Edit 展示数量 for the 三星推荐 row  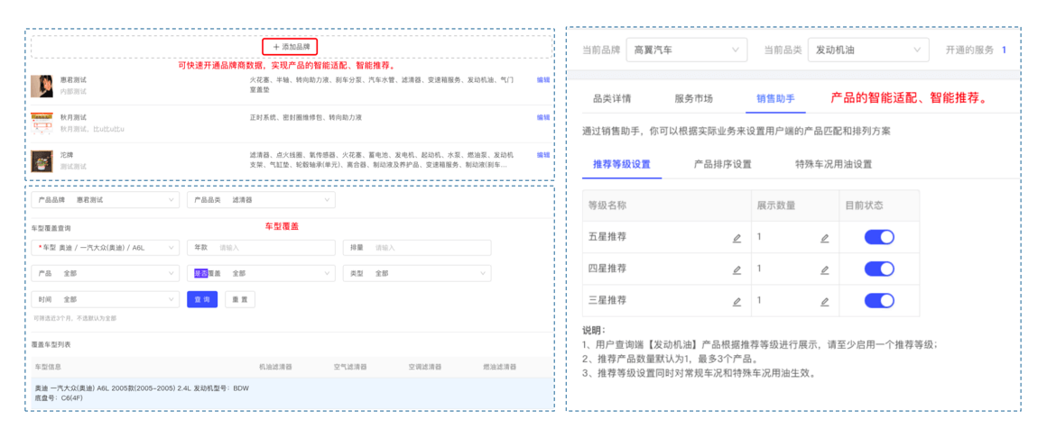(x=824, y=301)
